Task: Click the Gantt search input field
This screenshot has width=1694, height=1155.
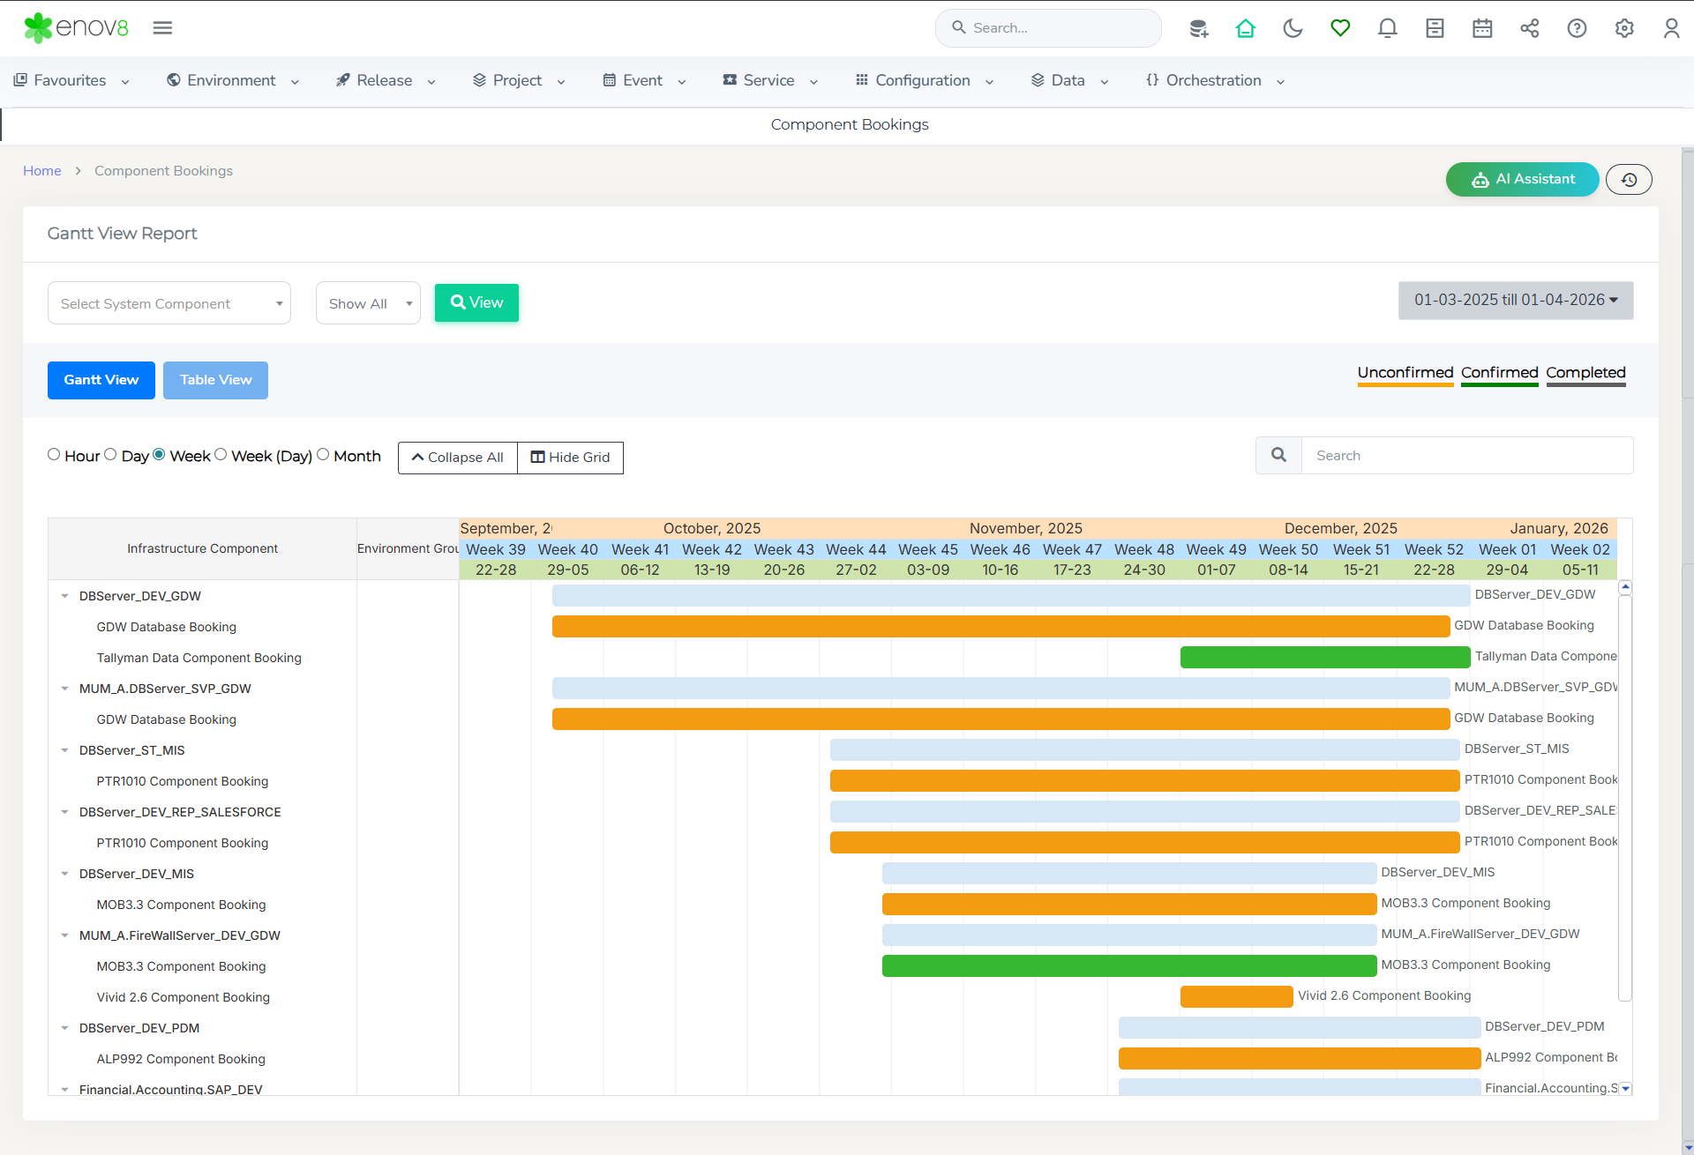Action: point(1466,456)
